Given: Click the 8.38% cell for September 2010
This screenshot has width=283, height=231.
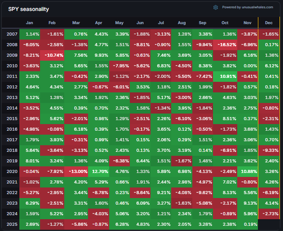Looking at the screenshot, I should coord(203,66).
